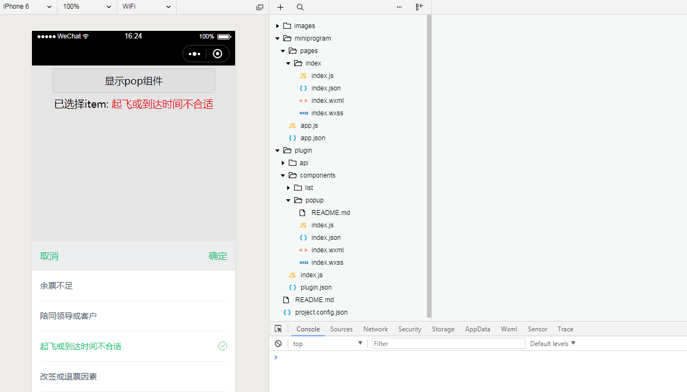Open the more options ellipsis toolbar icon
Image resolution: width=687 pixels, height=392 pixels.
(x=399, y=7)
